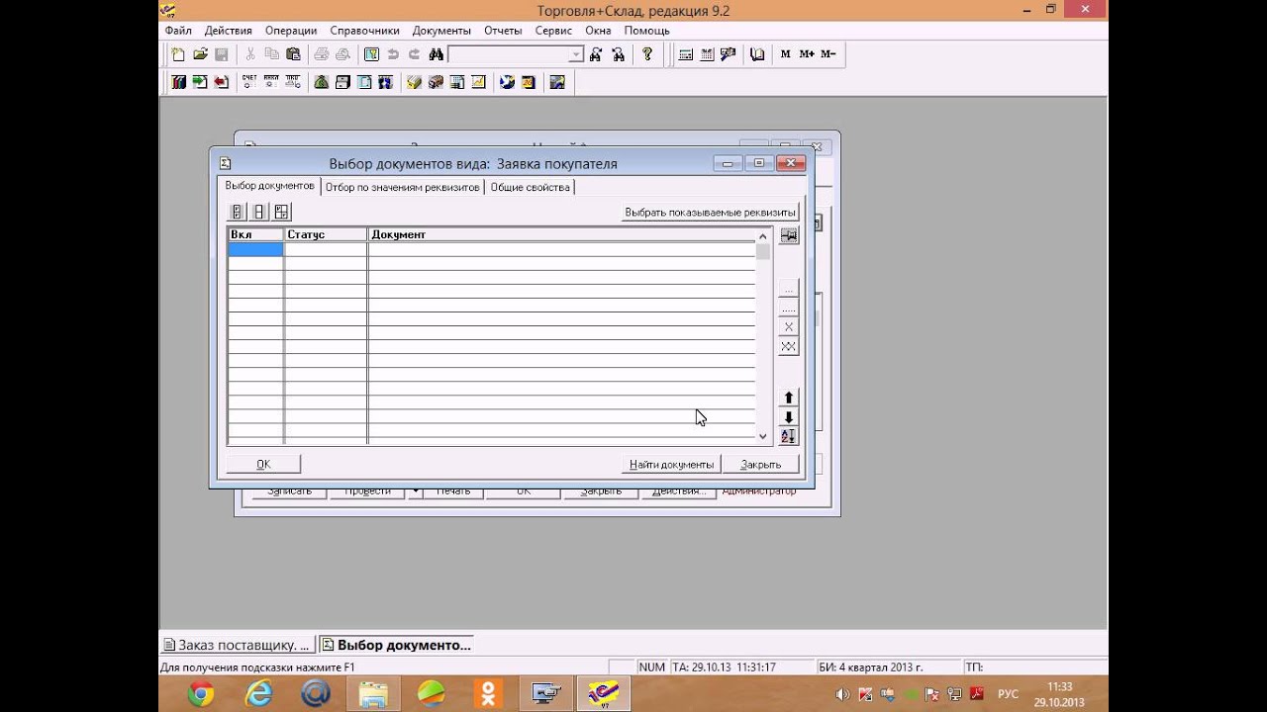
Task: Click the Print toolbar icon
Action: (x=322, y=54)
